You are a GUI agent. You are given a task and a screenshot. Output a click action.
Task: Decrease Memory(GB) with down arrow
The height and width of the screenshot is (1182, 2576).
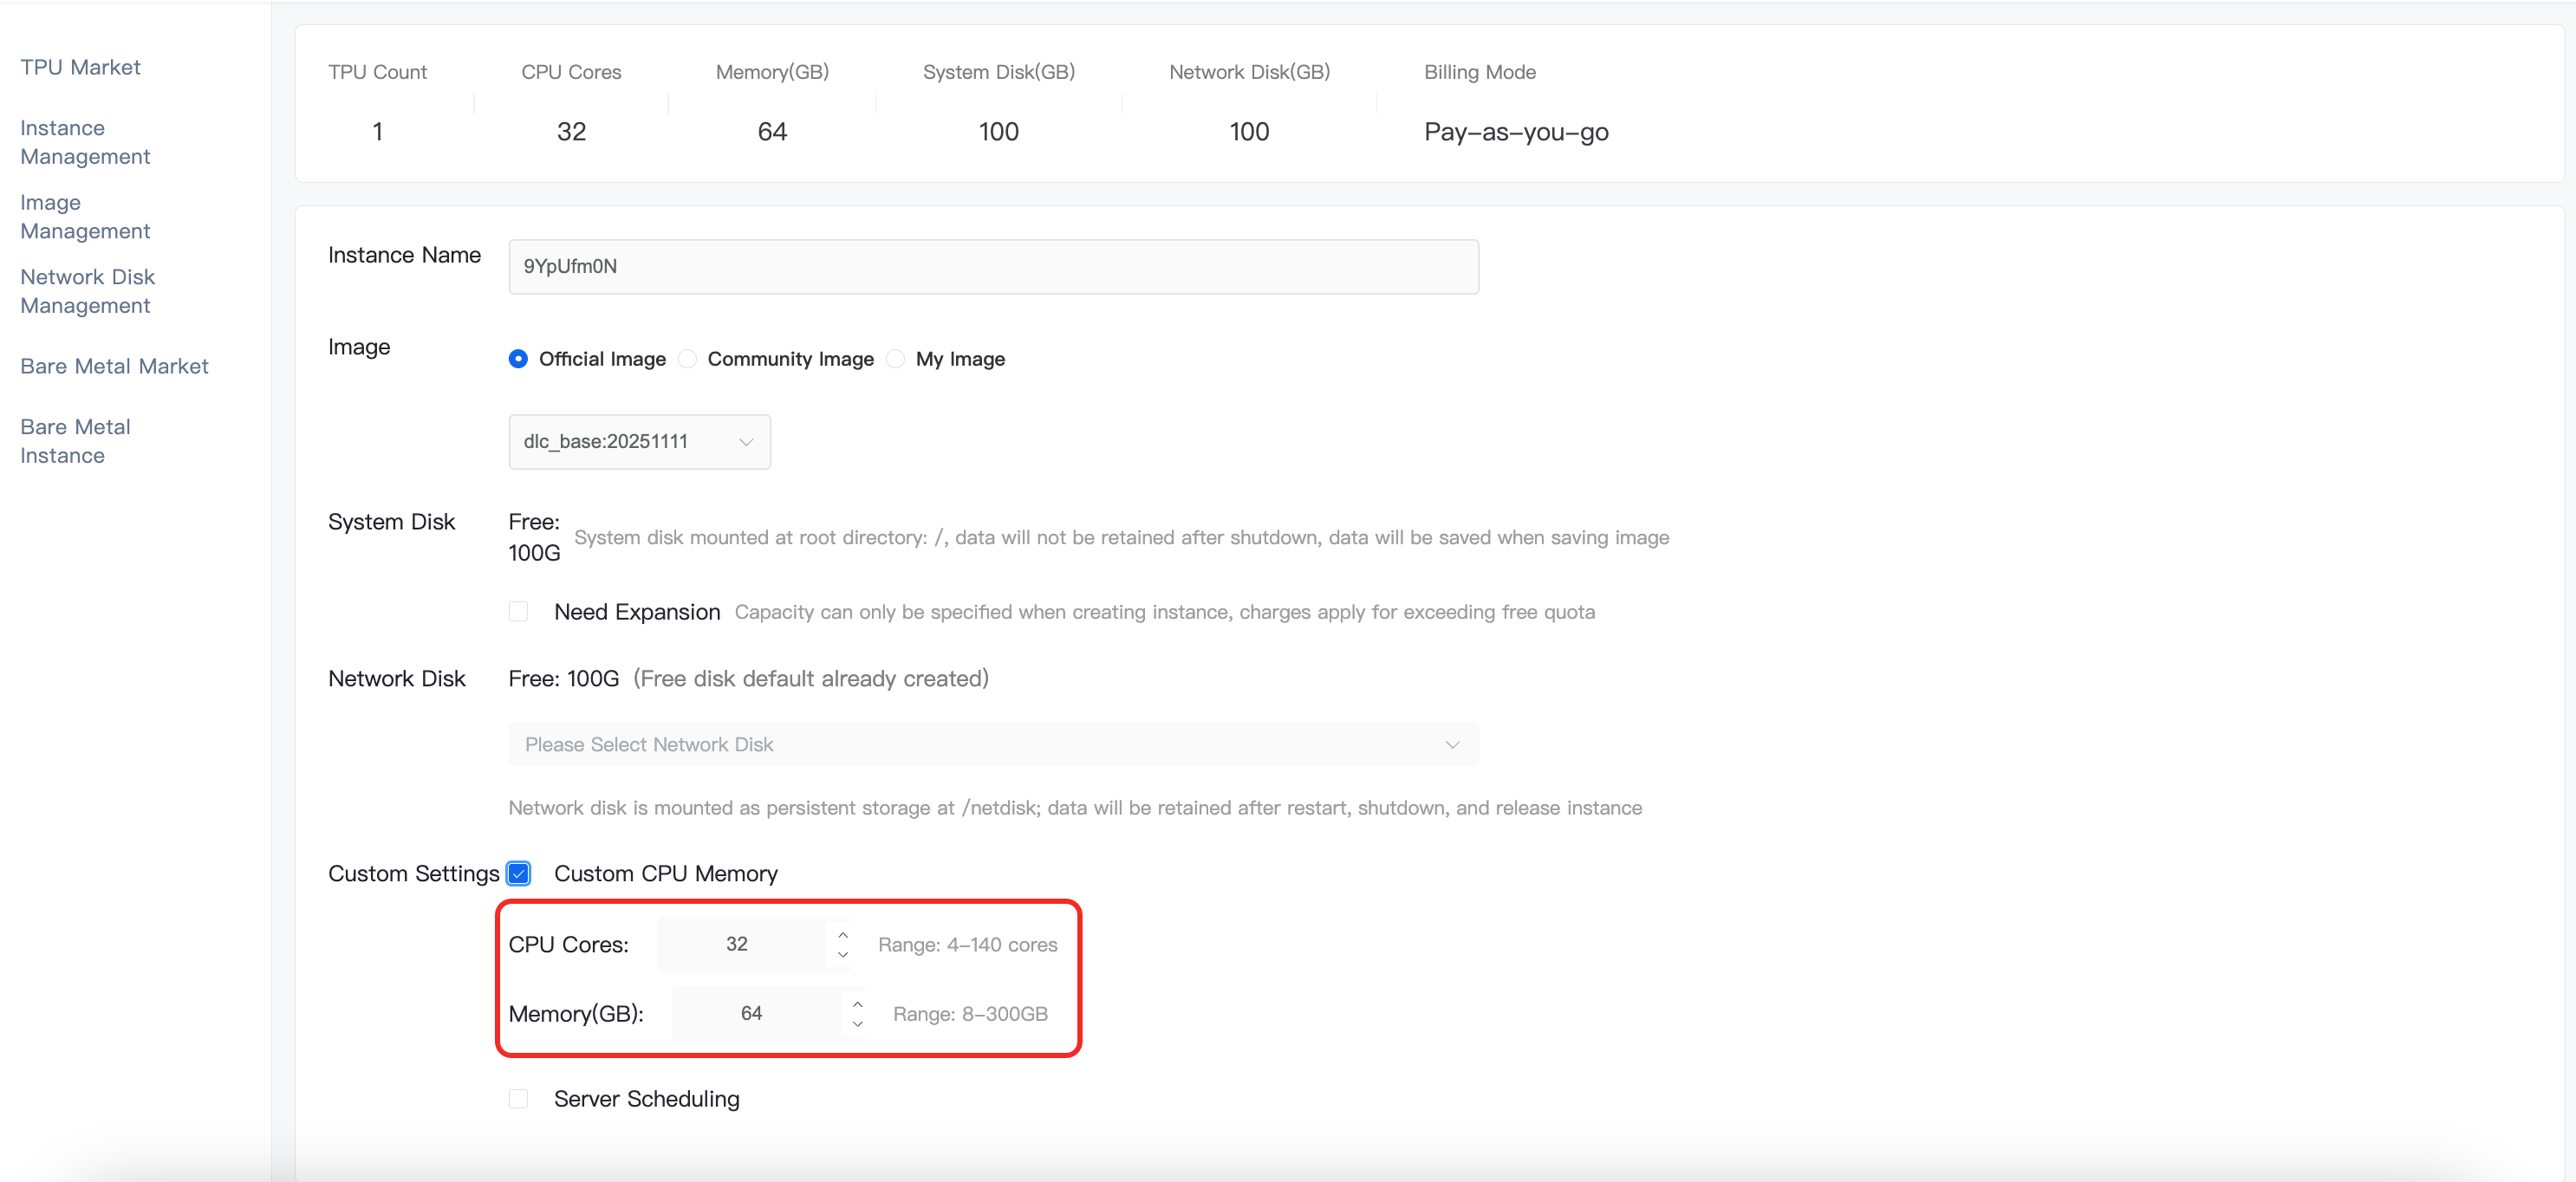click(857, 1024)
